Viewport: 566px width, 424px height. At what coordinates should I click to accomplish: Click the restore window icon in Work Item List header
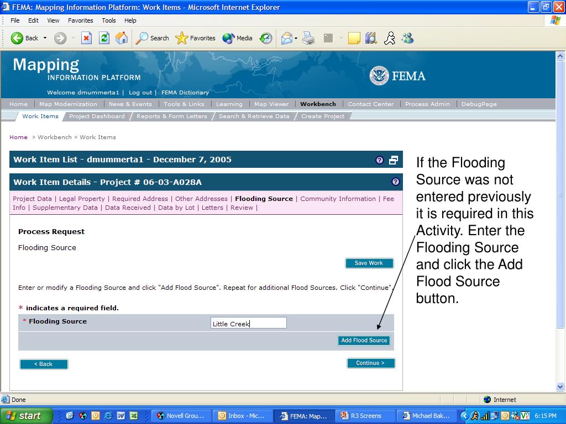click(x=394, y=160)
